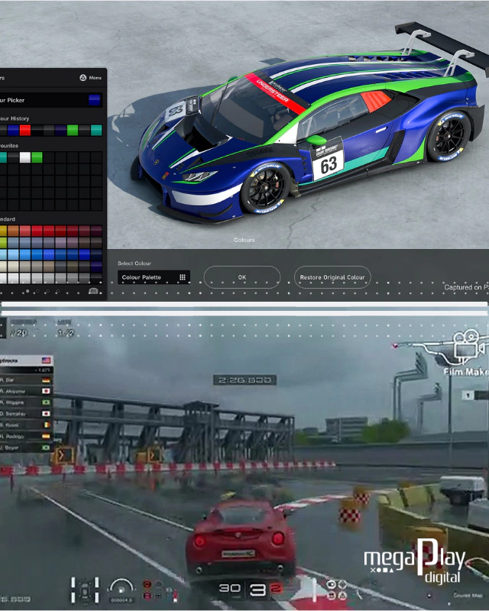Choose the green swatch in Favourites
The height and width of the screenshot is (611, 489).
coord(37,157)
